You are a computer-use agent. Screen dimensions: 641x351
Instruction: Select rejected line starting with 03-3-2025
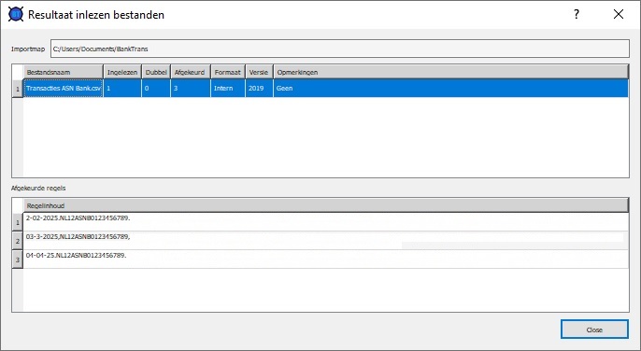(x=326, y=241)
